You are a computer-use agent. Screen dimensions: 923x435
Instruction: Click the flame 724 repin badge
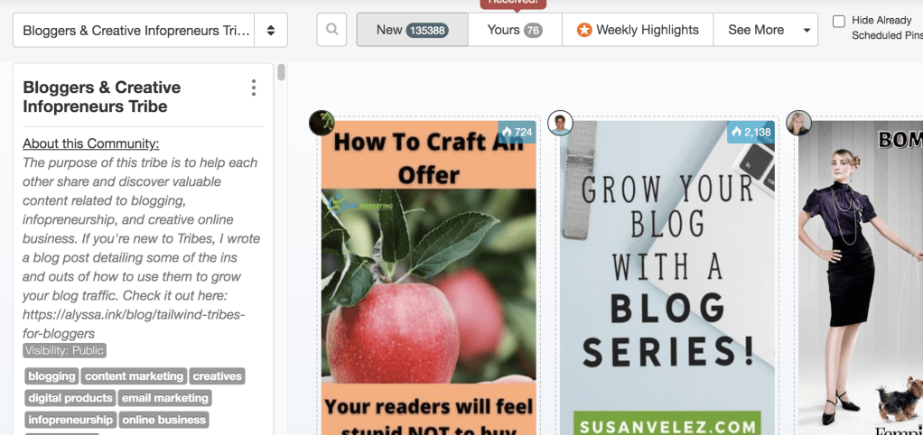[x=517, y=133]
